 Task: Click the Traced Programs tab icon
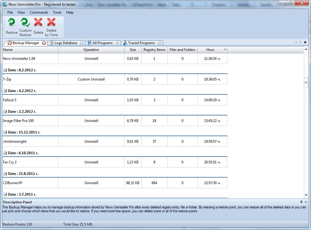pos(125,43)
